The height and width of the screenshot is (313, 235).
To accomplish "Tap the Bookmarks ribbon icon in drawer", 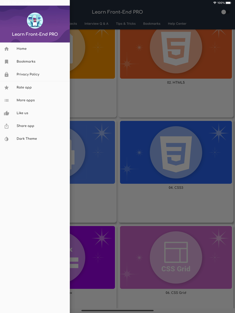I will click(x=7, y=61).
